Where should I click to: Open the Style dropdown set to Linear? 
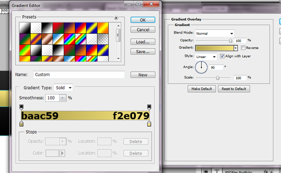tap(206, 57)
